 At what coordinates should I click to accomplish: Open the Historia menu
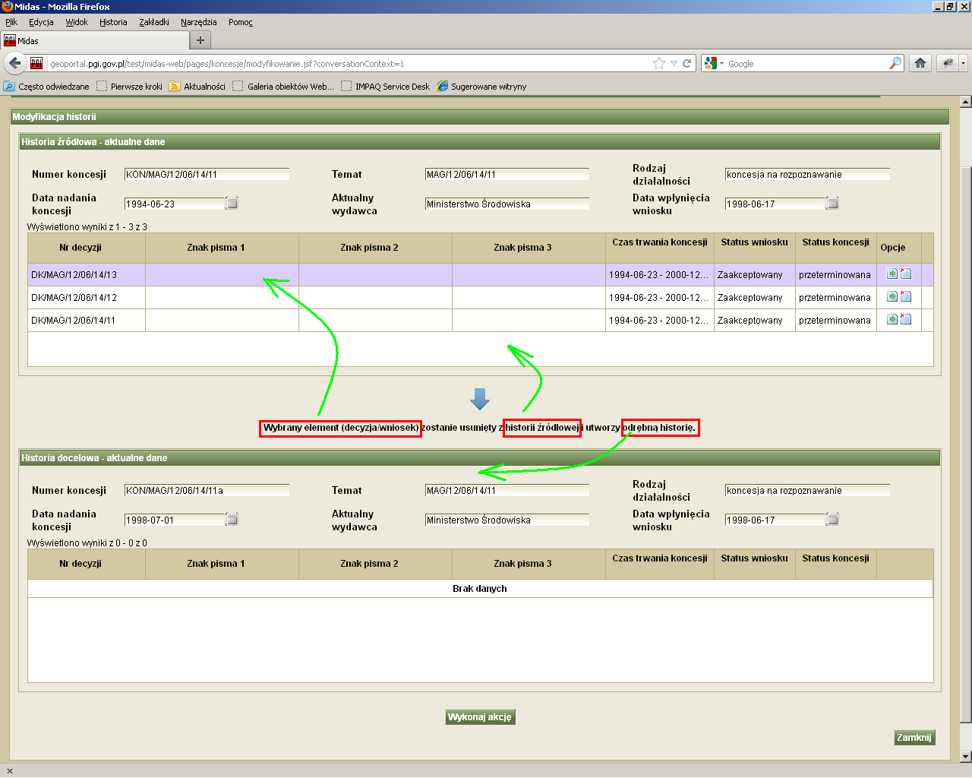pos(113,22)
